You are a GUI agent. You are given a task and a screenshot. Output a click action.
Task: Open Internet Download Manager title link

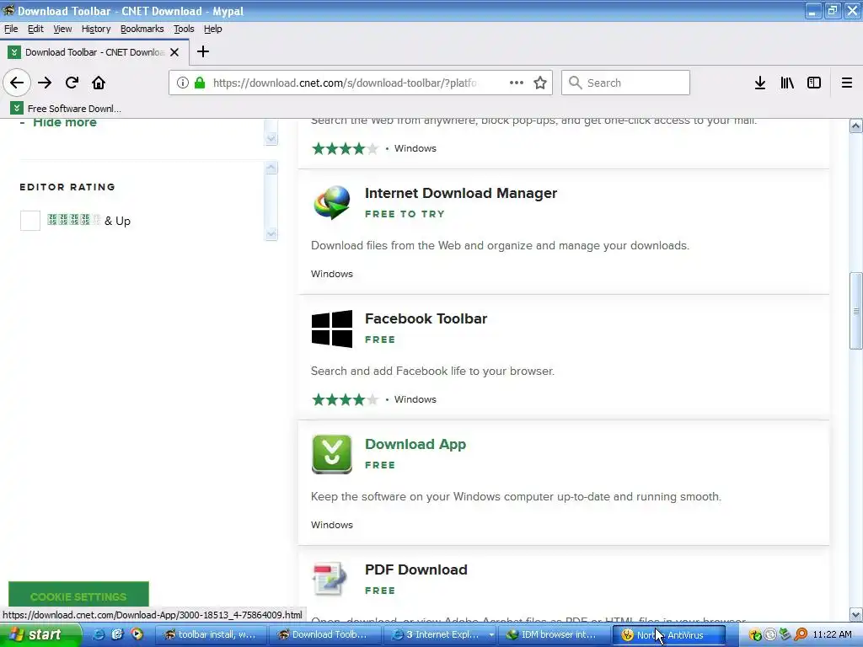coord(461,193)
